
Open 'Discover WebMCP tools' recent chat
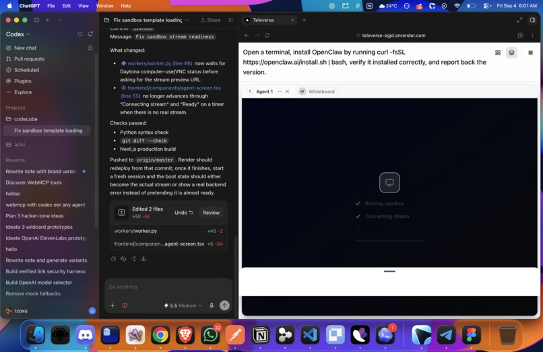(x=34, y=182)
